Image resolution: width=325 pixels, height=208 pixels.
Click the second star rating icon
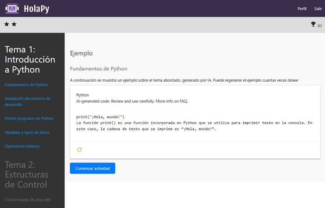(x=14, y=24)
